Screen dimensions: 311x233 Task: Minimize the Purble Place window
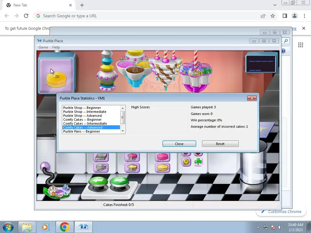coord(254,41)
